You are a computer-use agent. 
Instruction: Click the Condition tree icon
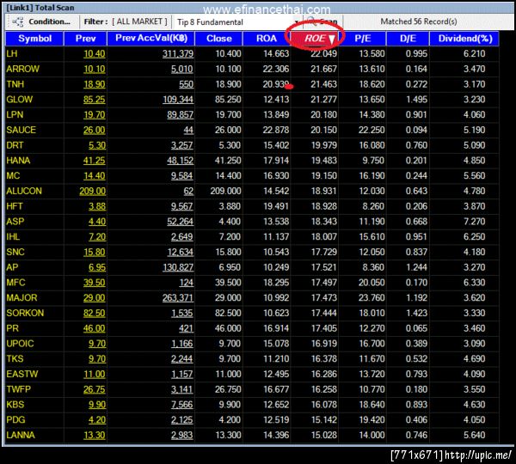coord(18,21)
